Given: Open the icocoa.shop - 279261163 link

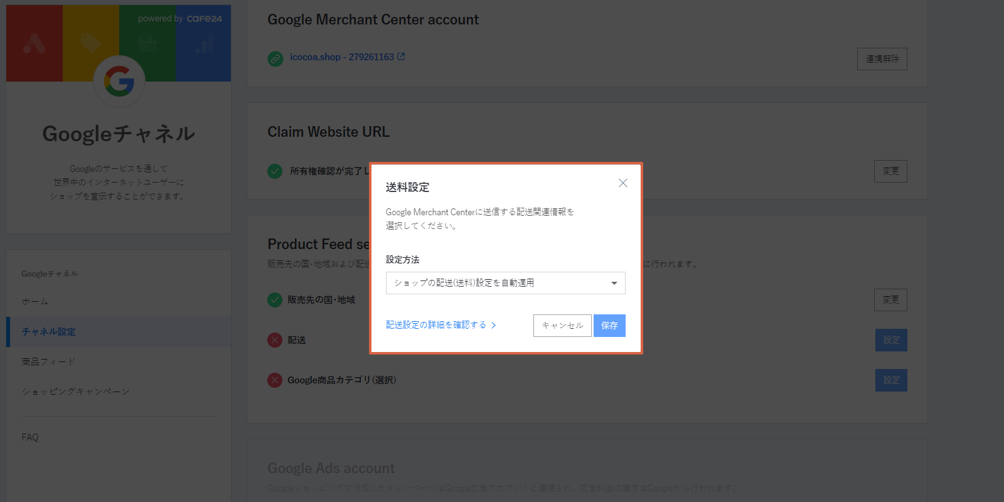Looking at the screenshot, I should [342, 57].
